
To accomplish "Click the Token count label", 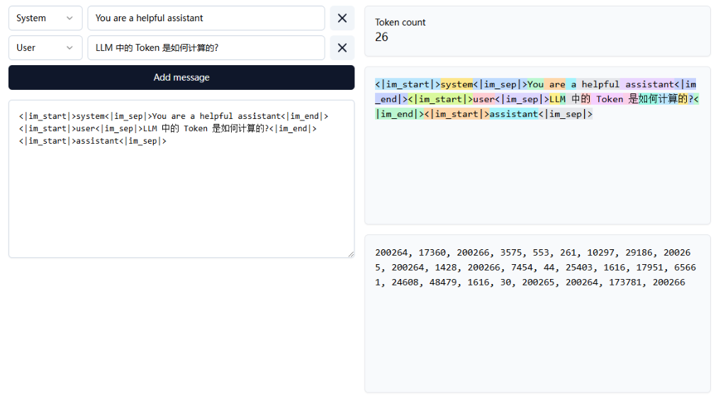I will pos(400,22).
